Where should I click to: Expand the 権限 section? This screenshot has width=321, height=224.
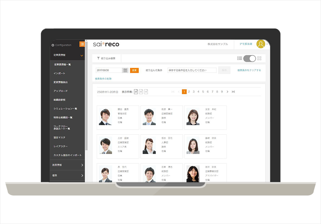point(82,176)
